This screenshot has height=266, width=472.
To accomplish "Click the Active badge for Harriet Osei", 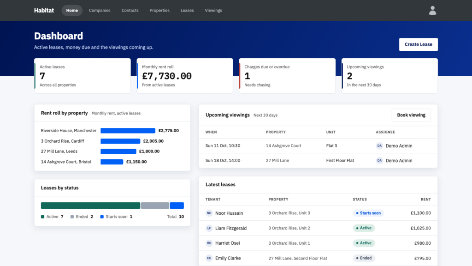I will [364, 243].
